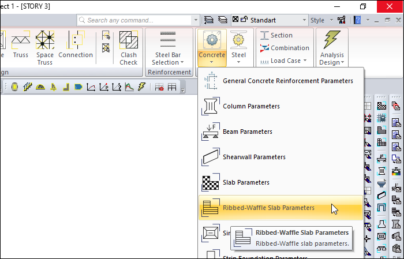Open Slab Parameters with checkerboard icon
This screenshot has width=404, height=259.
click(x=246, y=182)
